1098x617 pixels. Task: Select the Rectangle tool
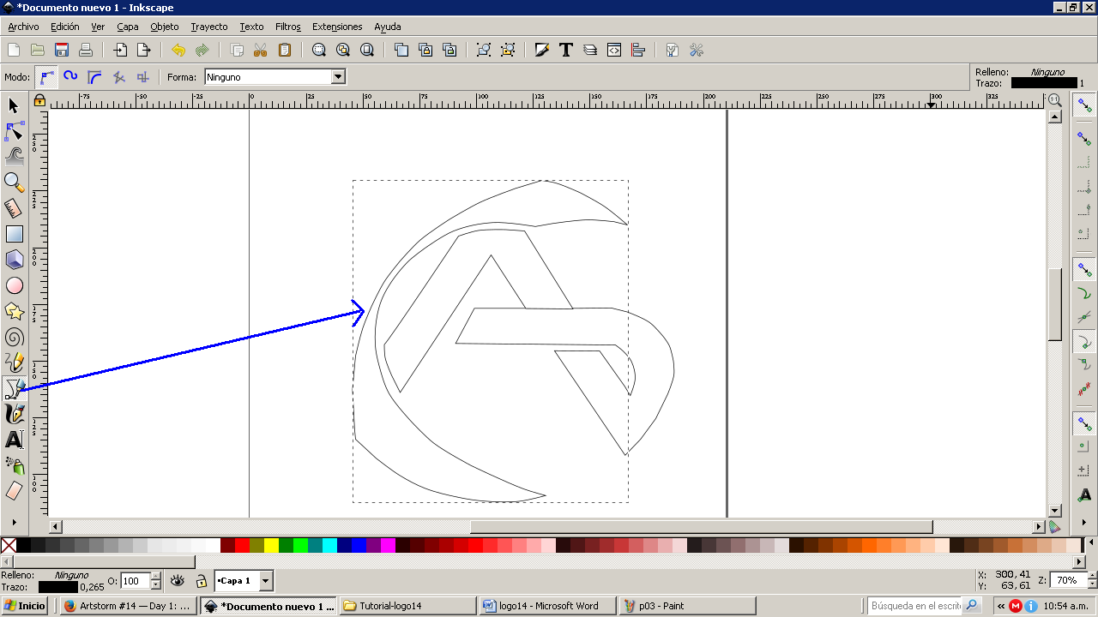(x=14, y=234)
